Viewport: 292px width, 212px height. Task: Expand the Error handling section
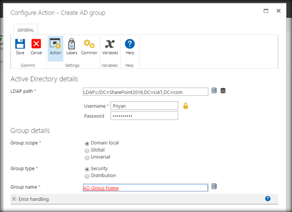(x=13, y=199)
